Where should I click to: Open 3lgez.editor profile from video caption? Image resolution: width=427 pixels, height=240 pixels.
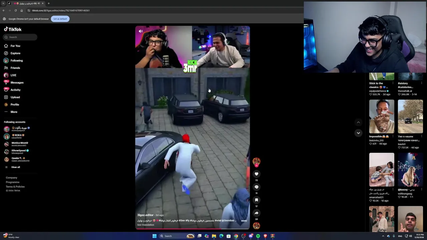[145, 215]
